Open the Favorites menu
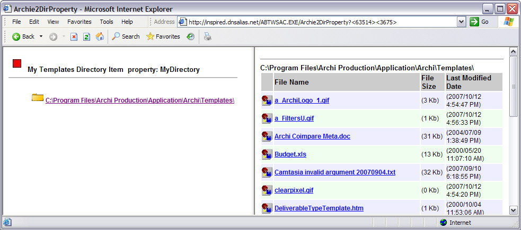 (79, 22)
